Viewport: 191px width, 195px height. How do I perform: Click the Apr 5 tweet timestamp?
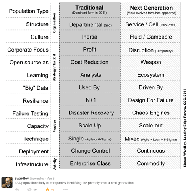51,179
